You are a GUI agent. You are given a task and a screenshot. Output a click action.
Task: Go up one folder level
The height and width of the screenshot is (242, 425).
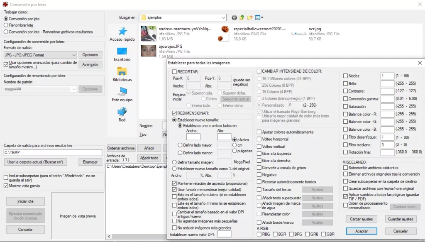[241, 18]
